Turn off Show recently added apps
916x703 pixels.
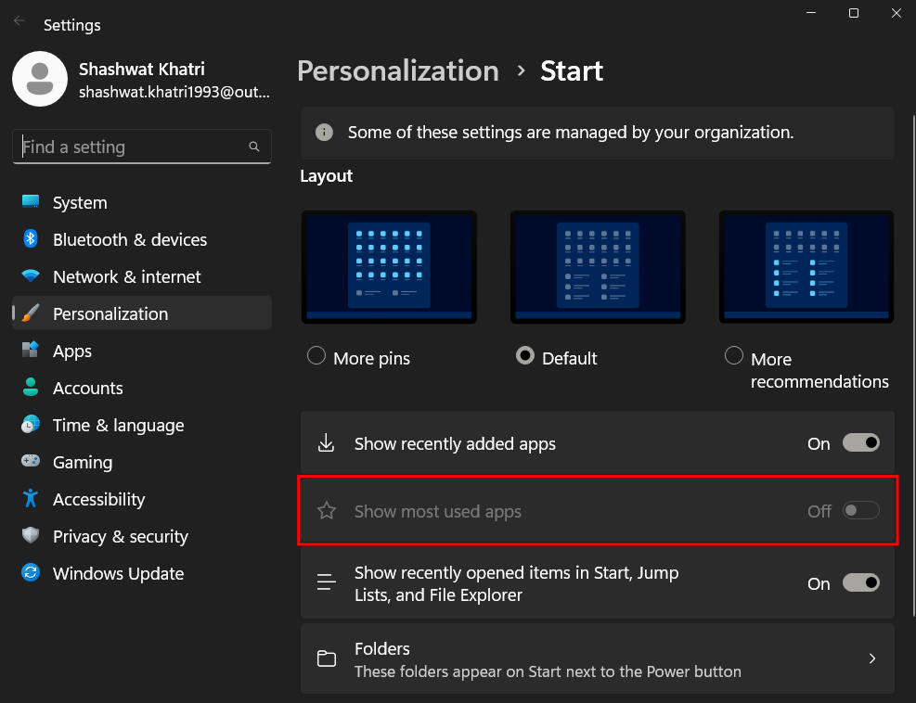[860, 442]
